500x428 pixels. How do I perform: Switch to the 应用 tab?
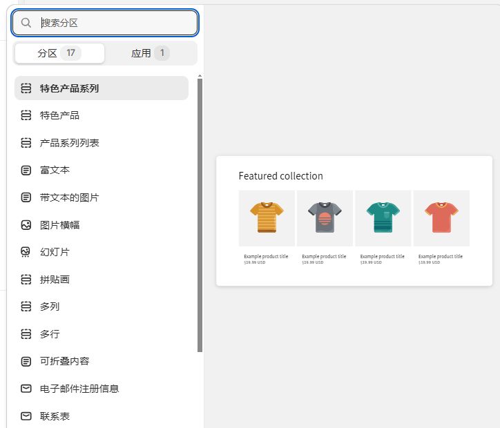(x=150, y=53)
